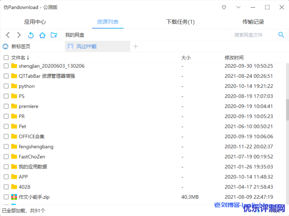Check the box for premiere folder

(x=6, y=106)
